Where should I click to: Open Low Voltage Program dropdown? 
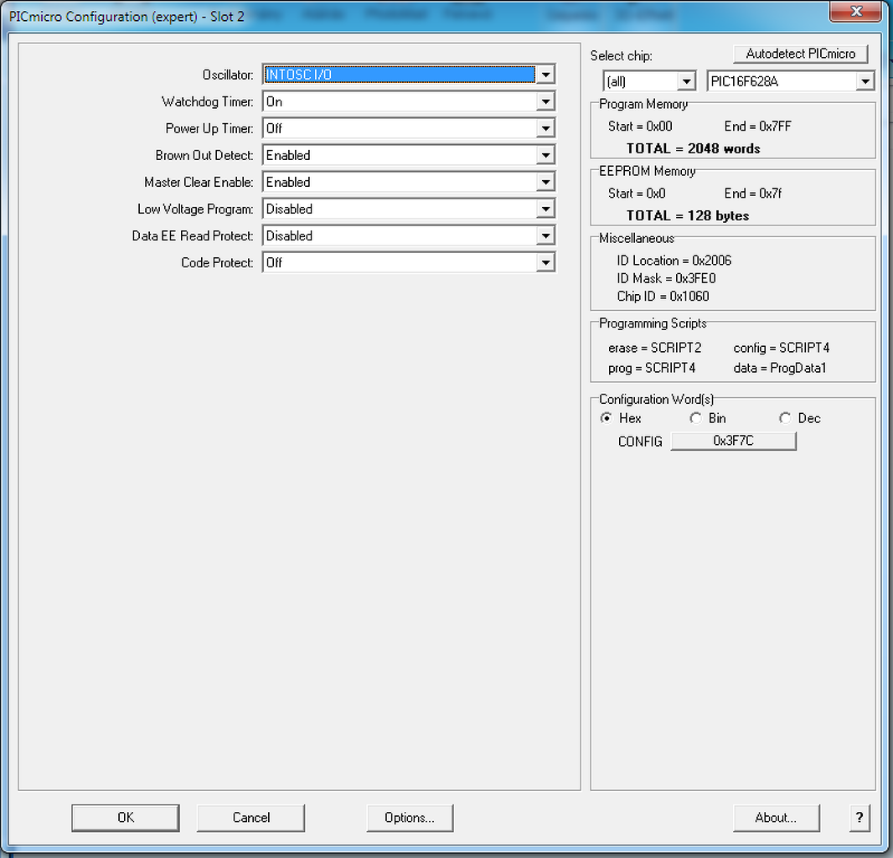pyautogui.click(x=408, y=209)
